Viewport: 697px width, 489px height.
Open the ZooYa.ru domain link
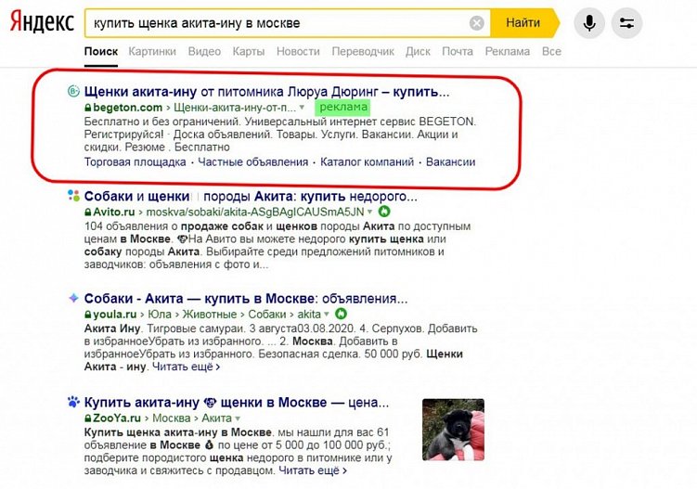(117, 418)
